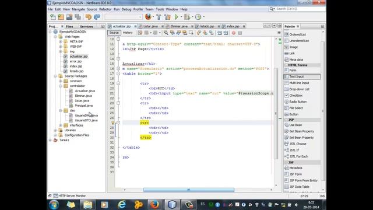Click the red Start Macro Recording icon
373x210 pixels.
click(234, 33)
